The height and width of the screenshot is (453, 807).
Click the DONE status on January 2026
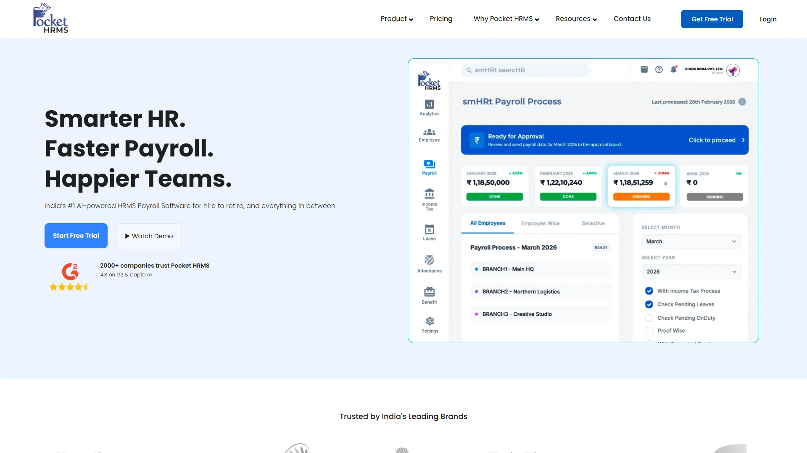coord(495,197)
